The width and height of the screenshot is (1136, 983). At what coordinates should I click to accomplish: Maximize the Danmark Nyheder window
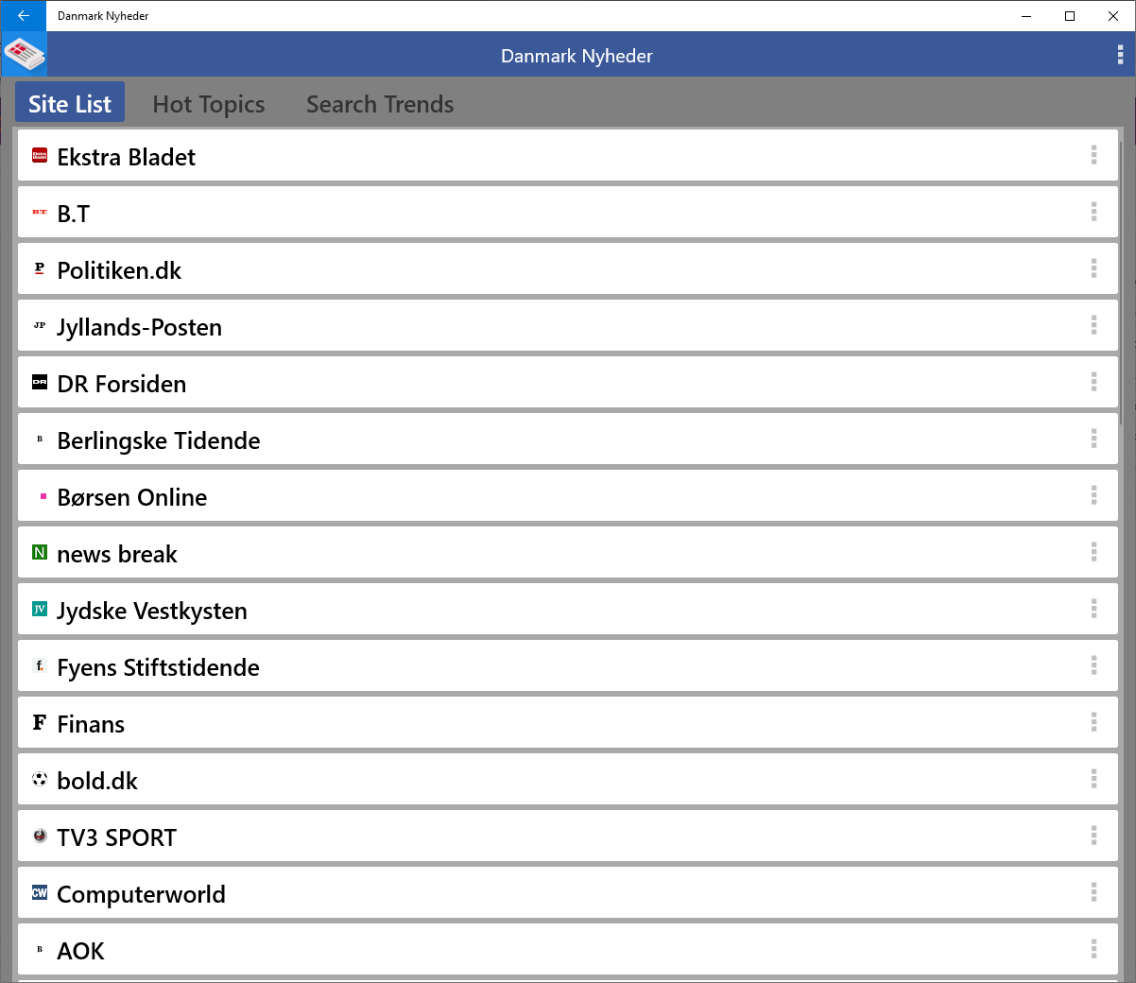click(1070, 15)
